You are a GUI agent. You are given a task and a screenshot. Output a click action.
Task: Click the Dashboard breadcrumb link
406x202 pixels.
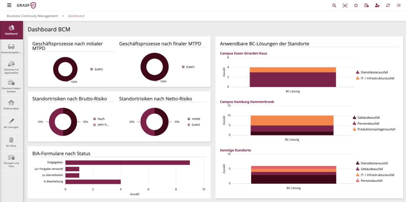click(76, 16)
